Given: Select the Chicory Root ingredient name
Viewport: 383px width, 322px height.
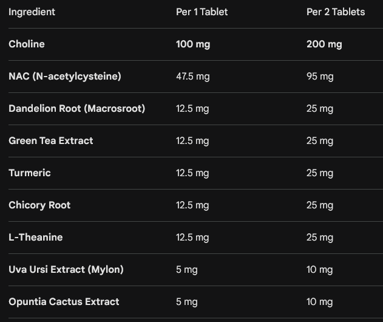Looking at the screenshot, I should 39,205.
